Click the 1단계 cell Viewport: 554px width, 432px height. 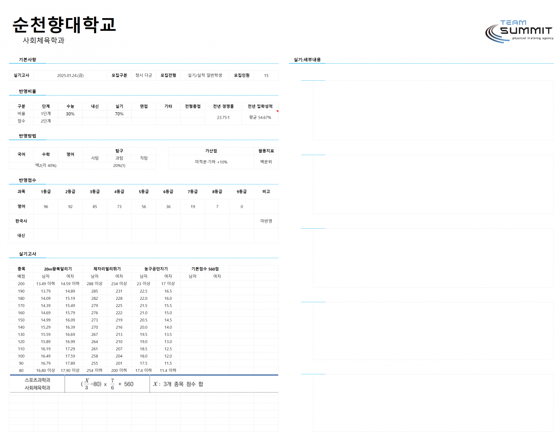point(46,114)
